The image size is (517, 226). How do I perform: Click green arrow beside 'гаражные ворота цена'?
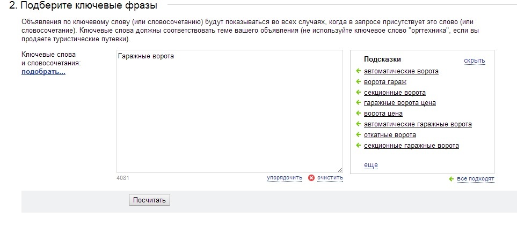pos(359,103)
